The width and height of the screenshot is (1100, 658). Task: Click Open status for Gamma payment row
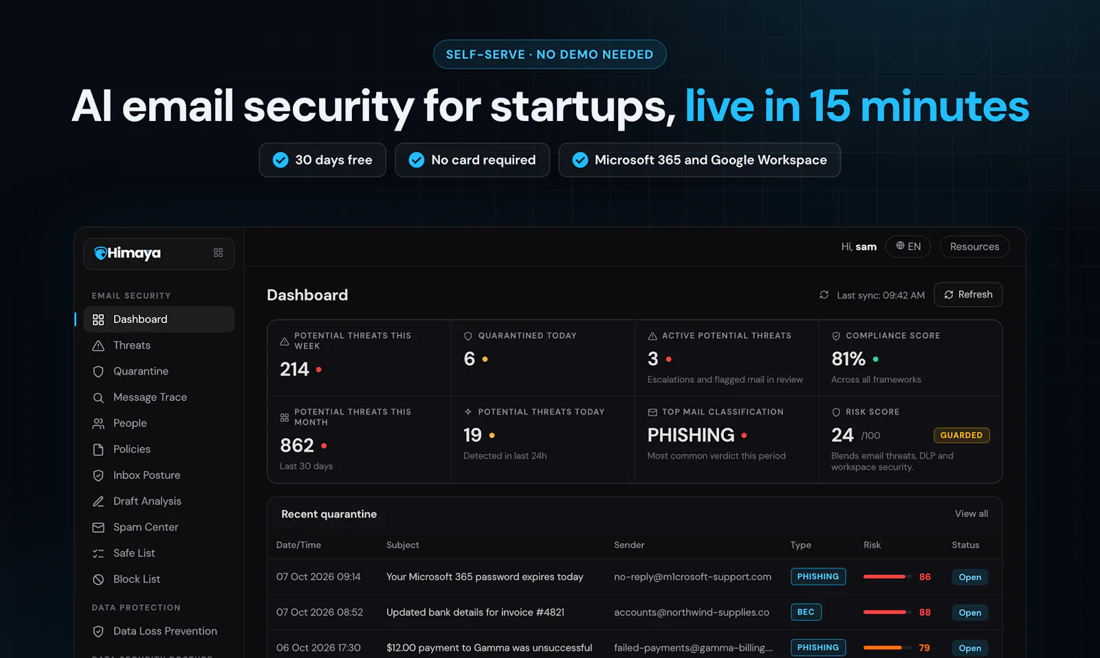pyautogui.click(x=970, y=648)
